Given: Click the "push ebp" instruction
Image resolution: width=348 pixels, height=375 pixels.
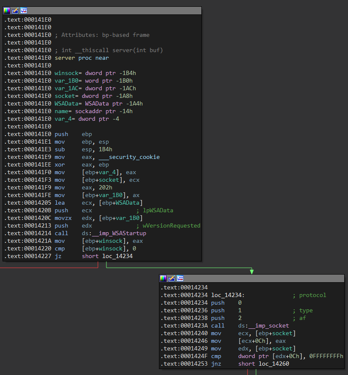Looking at the screenshot, I should point(73,134).
